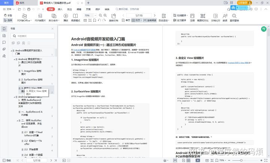The image size is (270, 163).
Task: Toggle 连续阅读 continuous reading
Action: tap(150, 20)
